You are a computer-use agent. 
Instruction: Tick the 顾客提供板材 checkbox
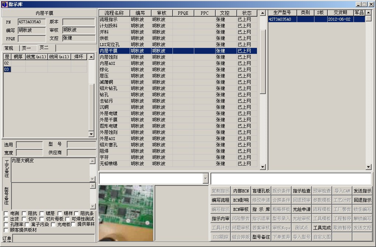(6, 230)
